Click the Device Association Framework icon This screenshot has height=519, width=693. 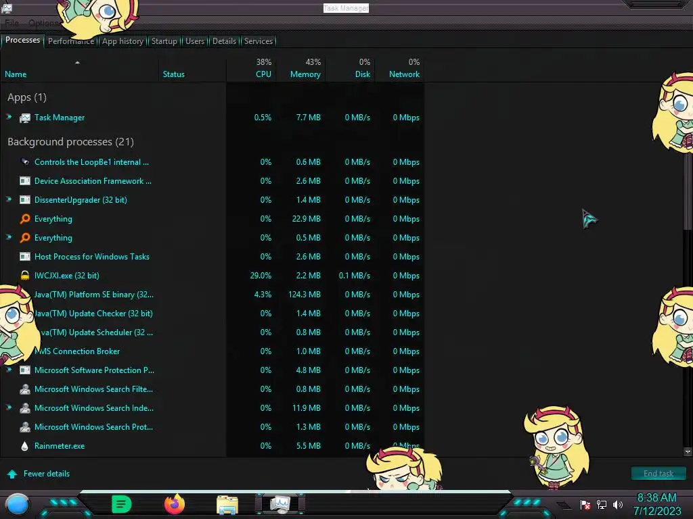pyautogui.click(x=25, y=181)
